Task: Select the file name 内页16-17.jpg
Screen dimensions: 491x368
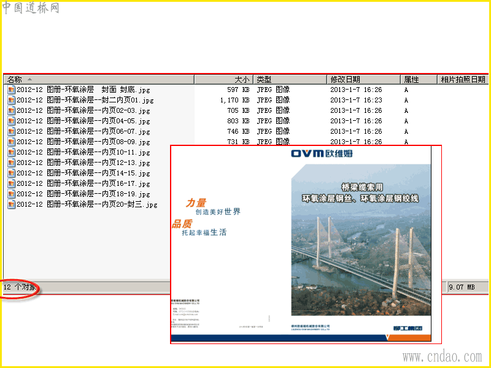Action: click(x=83, y=183)
